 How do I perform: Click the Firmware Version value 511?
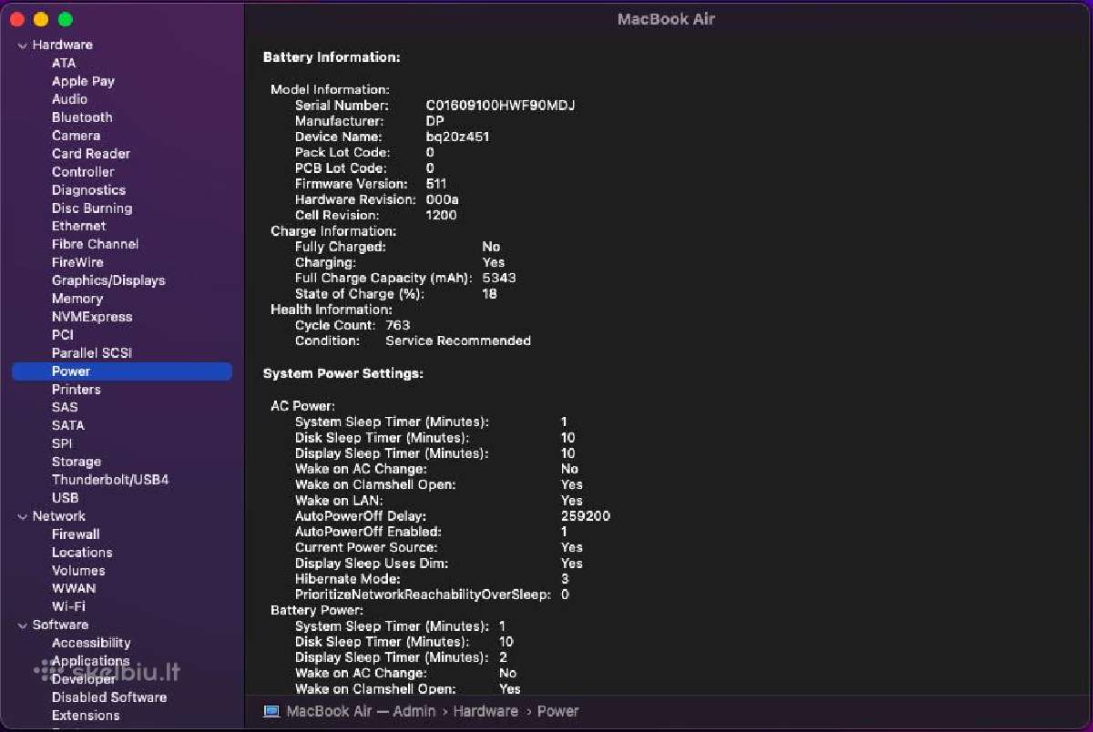[436, 184]
